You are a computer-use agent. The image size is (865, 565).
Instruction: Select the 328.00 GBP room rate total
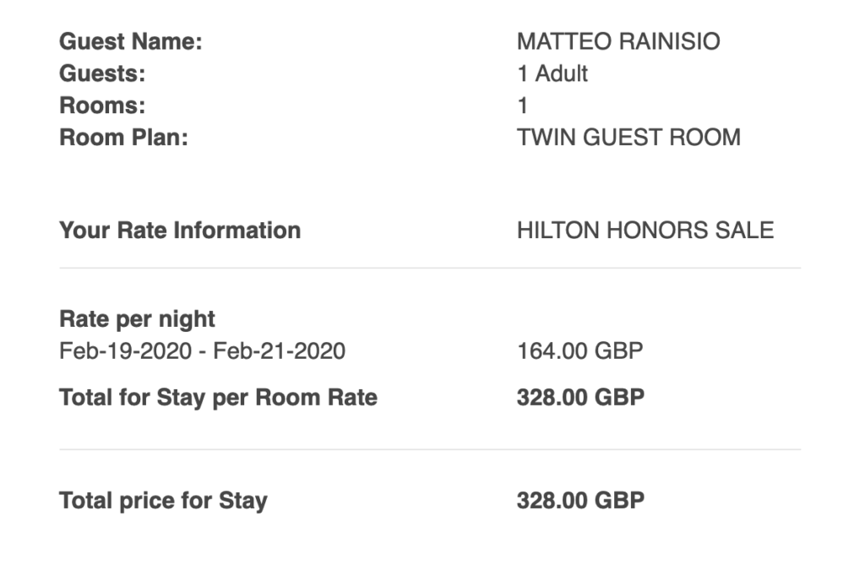580,397
